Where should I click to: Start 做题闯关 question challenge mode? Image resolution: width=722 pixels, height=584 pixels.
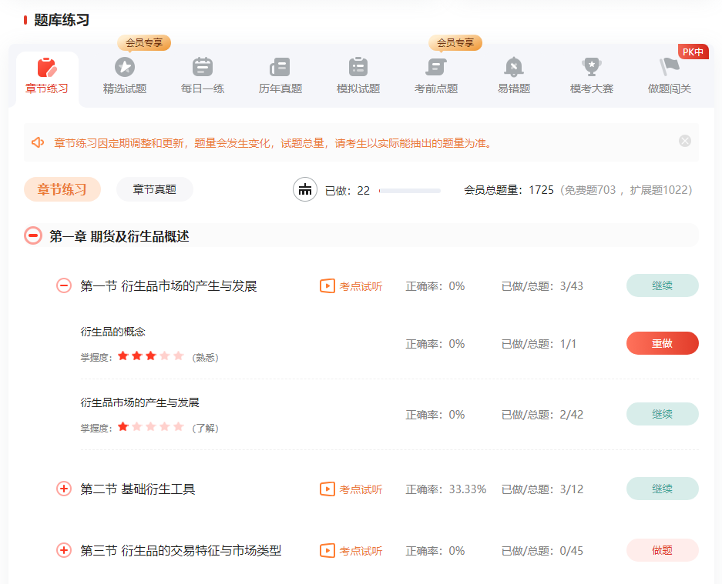[669, 73]
